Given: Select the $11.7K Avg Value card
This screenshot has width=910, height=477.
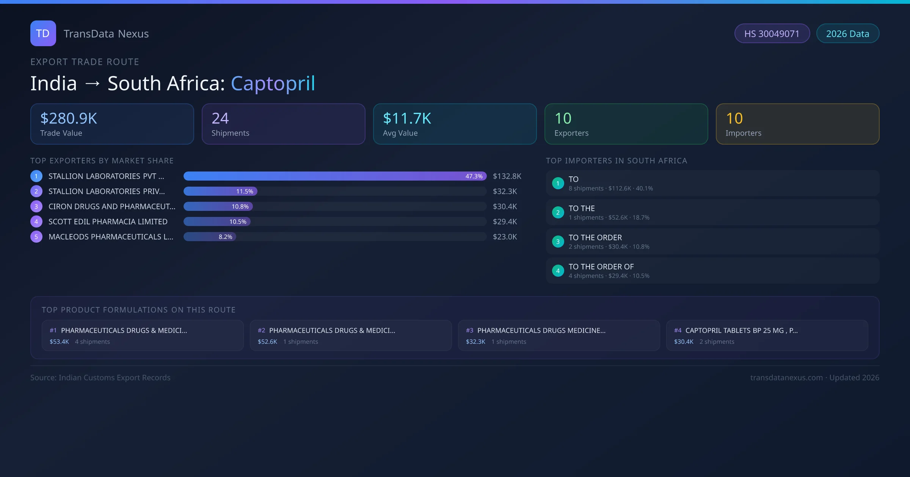Looking at the screenshot, I should point(455,124).
